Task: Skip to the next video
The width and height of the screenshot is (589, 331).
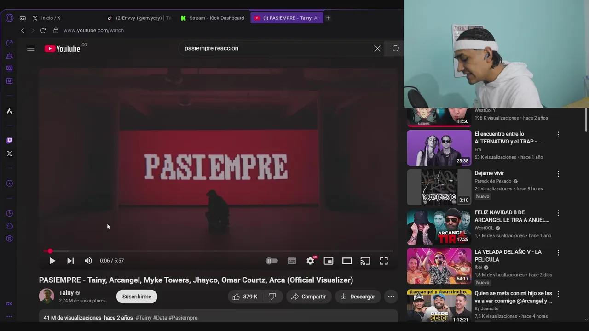Action: click(70, 261)
